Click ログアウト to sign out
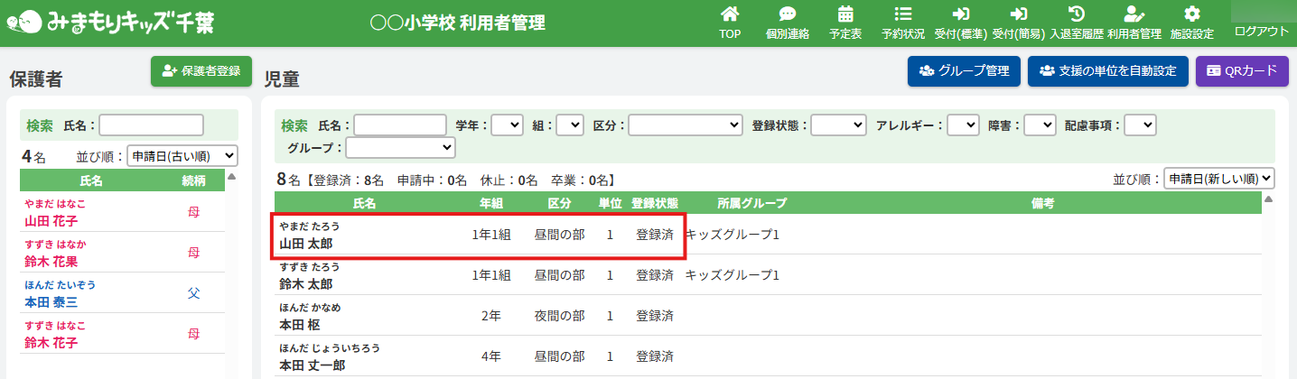 [1261, 32]
